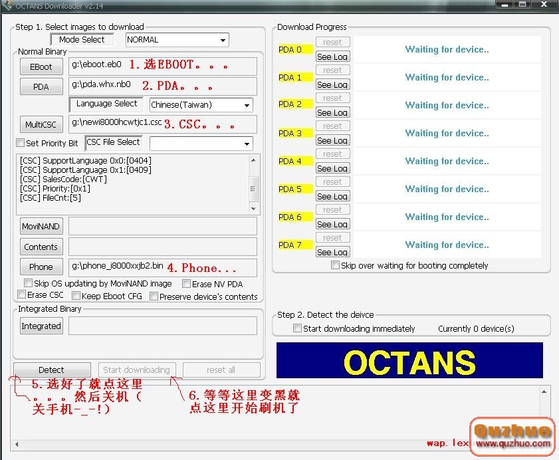Click the PDA path field g:\pda.whx.nb0
This screenshot has width=559, height=460.
(163, 86)
